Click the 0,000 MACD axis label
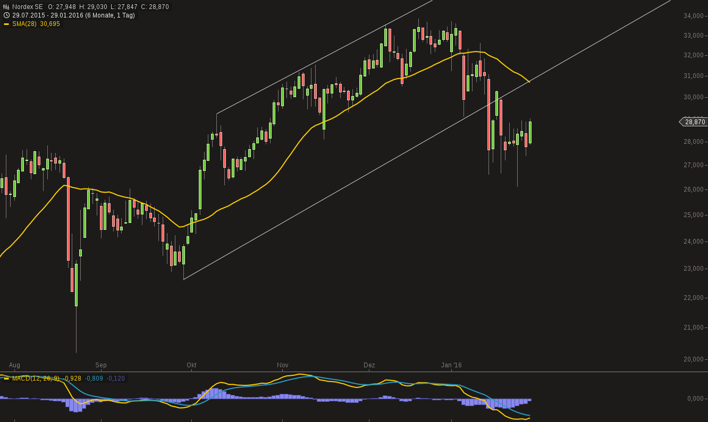The width and height of the screenshot is (708, 422). (x=695, y=399)
